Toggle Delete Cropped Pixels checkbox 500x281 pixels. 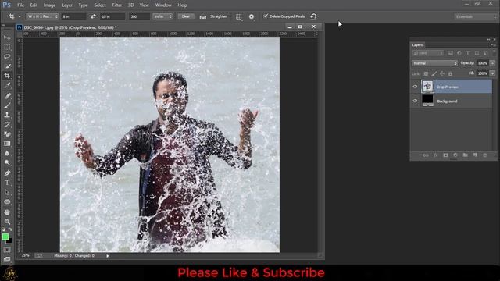(266, 16)
